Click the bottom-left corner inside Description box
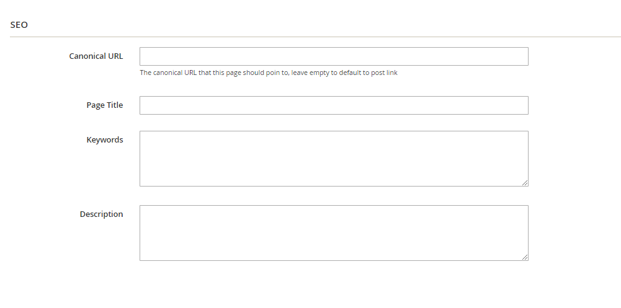 pos(144,256)
